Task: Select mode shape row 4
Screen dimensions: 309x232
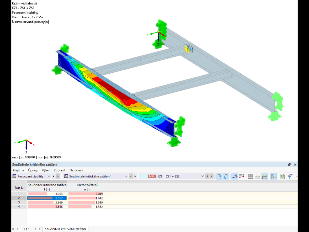Action: (19, 206)
